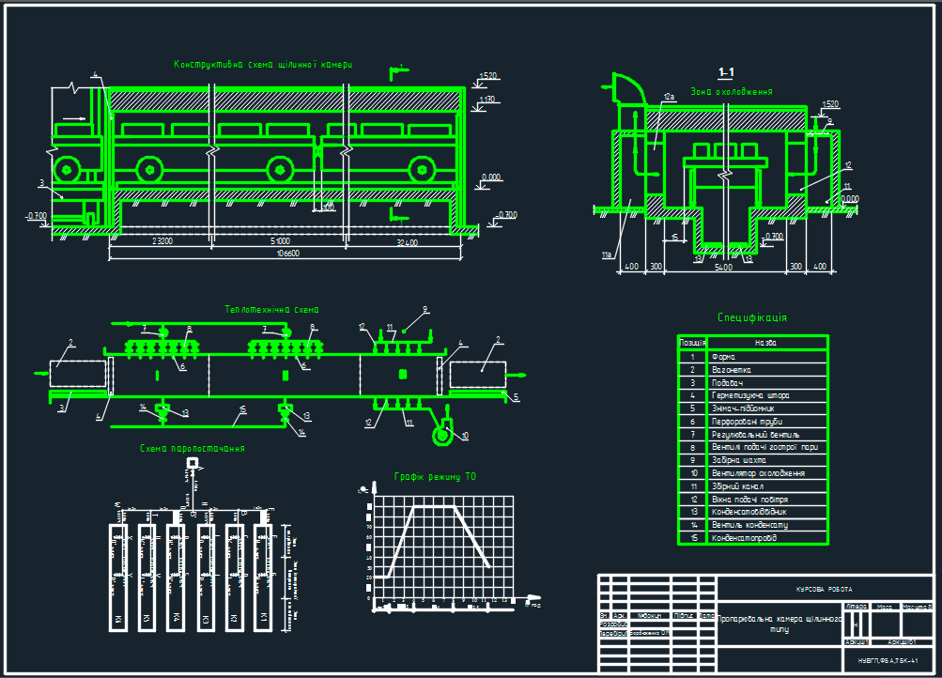The image size is (942, 678).
Task: Select "Пропарювальна камера щілинного типу" drawing title
Action: (x=780, y=624)
